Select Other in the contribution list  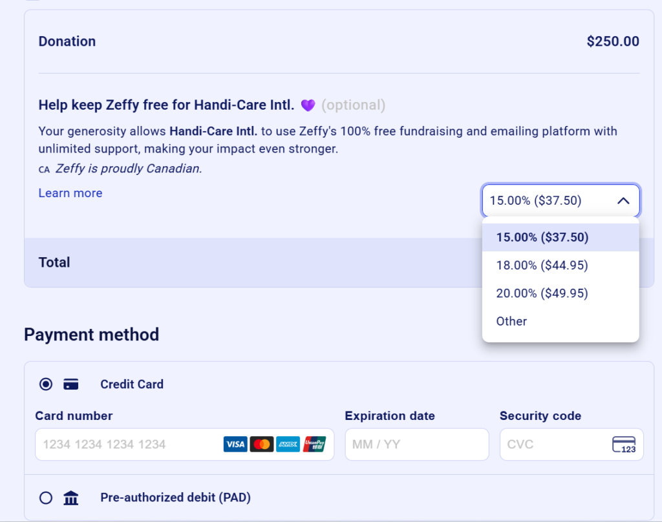[x=511, y=321]
